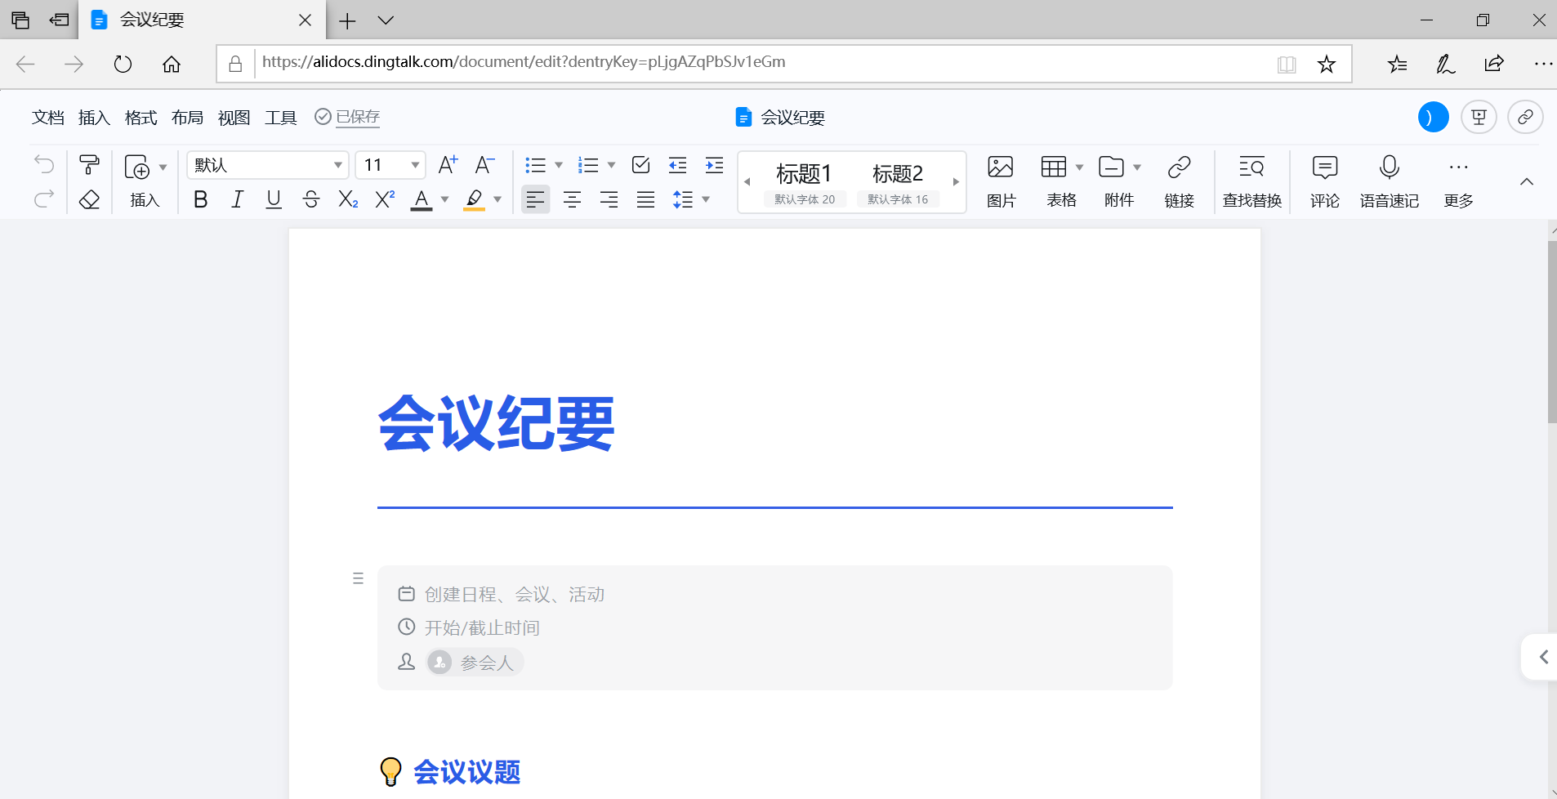Screen dimensions: 1557x799
Task: Decrease indent of the paragraph
Action: click(677, 165)
